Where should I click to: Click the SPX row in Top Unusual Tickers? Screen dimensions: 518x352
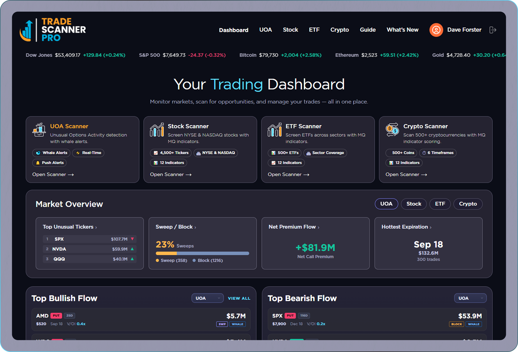[90, 239]
